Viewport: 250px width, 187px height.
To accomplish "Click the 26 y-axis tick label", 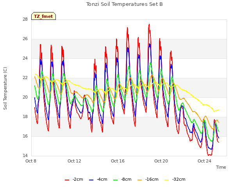I will (x=25, y=39).
